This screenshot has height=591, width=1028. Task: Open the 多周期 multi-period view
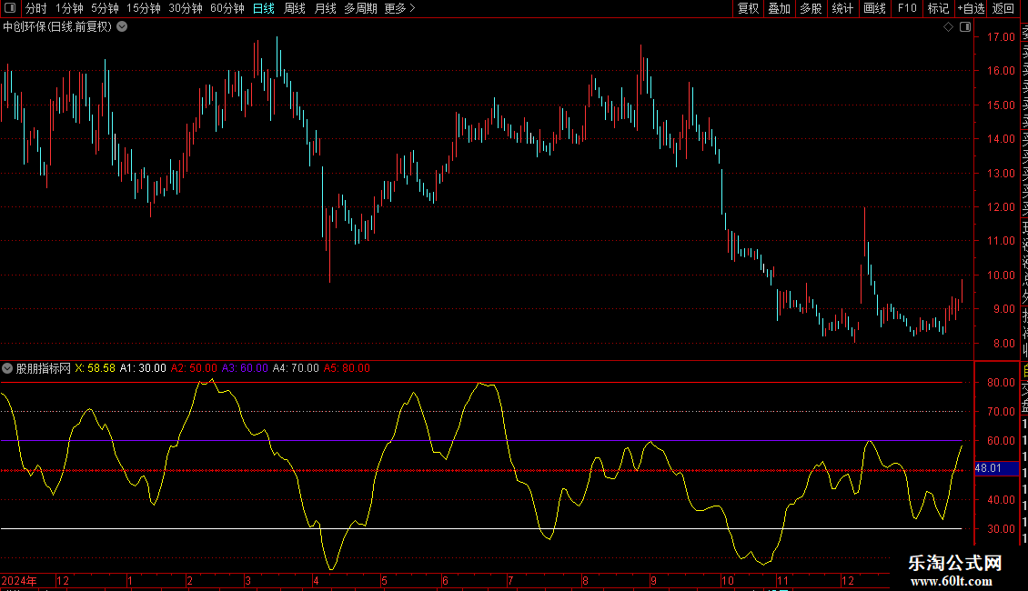(x=360, y=8)
